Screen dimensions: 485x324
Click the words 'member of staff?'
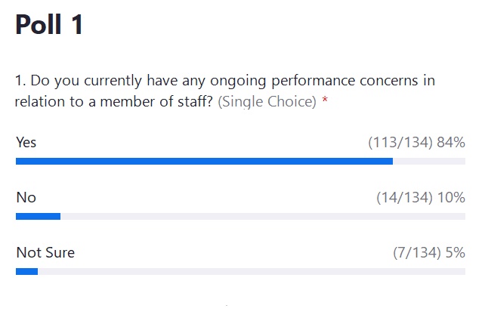(156, 102)
